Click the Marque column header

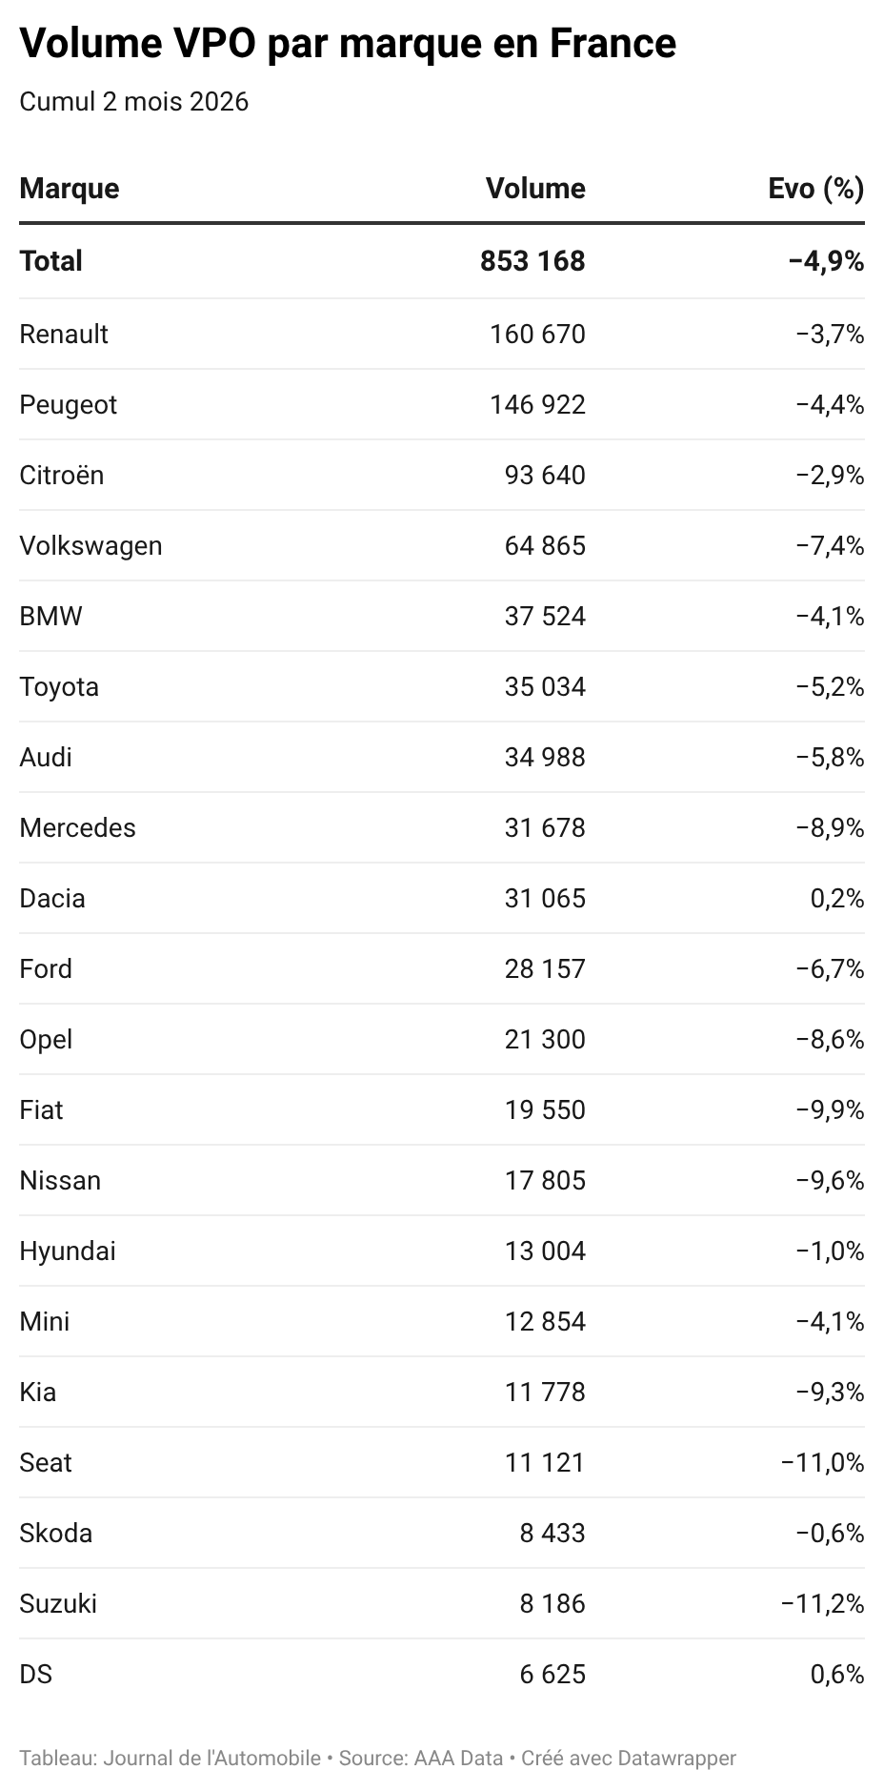point(70,188)
